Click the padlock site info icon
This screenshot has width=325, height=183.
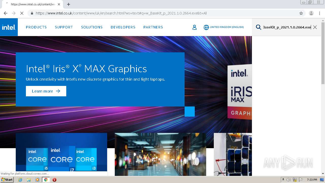tap(32, 13)
